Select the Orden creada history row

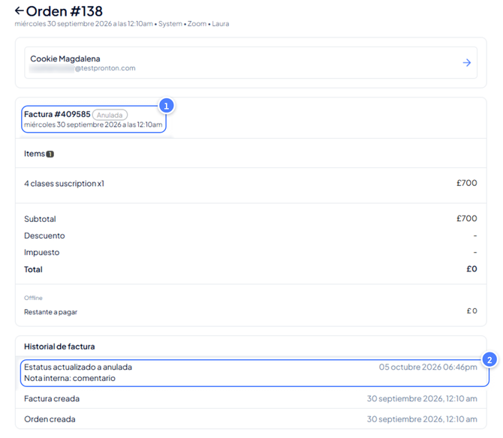pyautogui.click(x=251, y=418)
